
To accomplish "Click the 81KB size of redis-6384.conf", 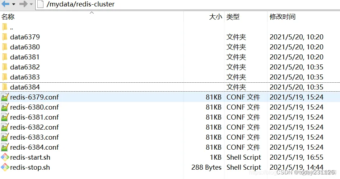I will [214, 147].
